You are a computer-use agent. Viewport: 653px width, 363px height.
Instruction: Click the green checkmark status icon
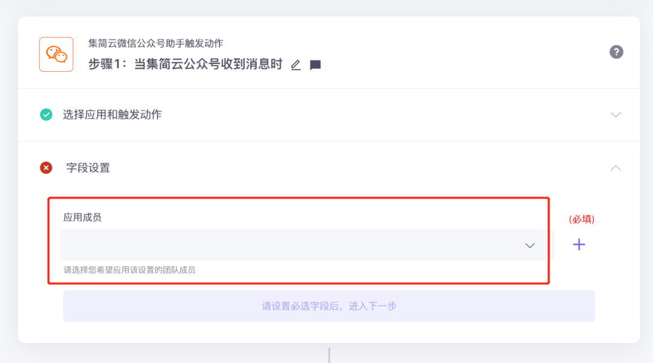click(46, 114)
